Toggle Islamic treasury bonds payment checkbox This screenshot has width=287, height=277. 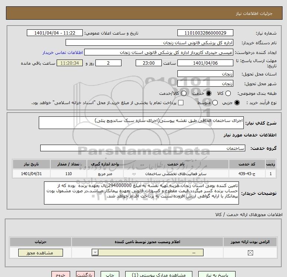181,103
